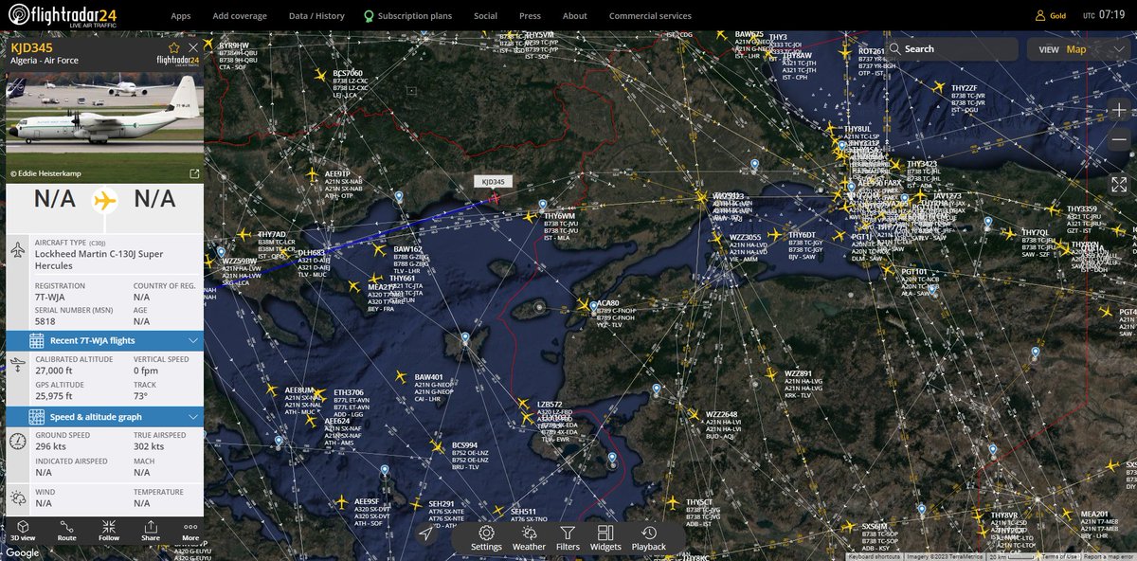This screenshot has height=561, width=1137.
Task: Select the red KJD345 aircraft on map
Action: [x=496, y=198]
